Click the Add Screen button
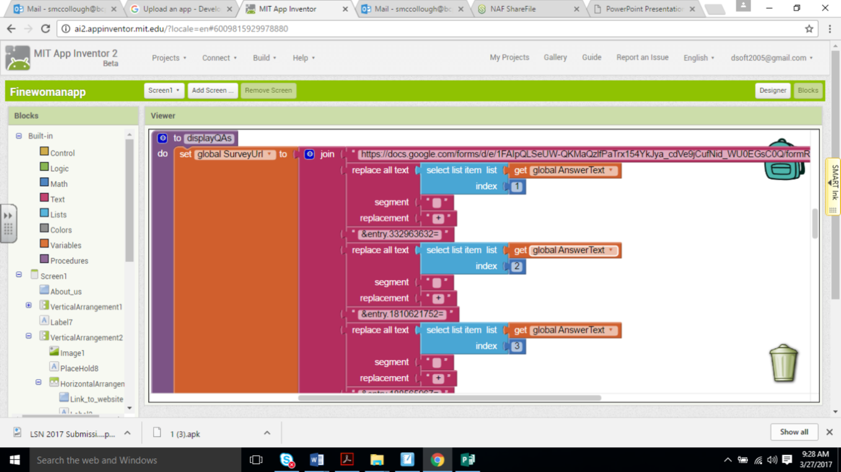841x472 pixels. click(213, 90)
